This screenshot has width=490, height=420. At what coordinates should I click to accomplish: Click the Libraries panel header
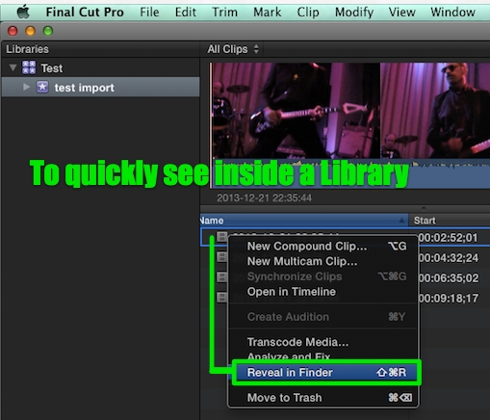(x=27, y=49)
